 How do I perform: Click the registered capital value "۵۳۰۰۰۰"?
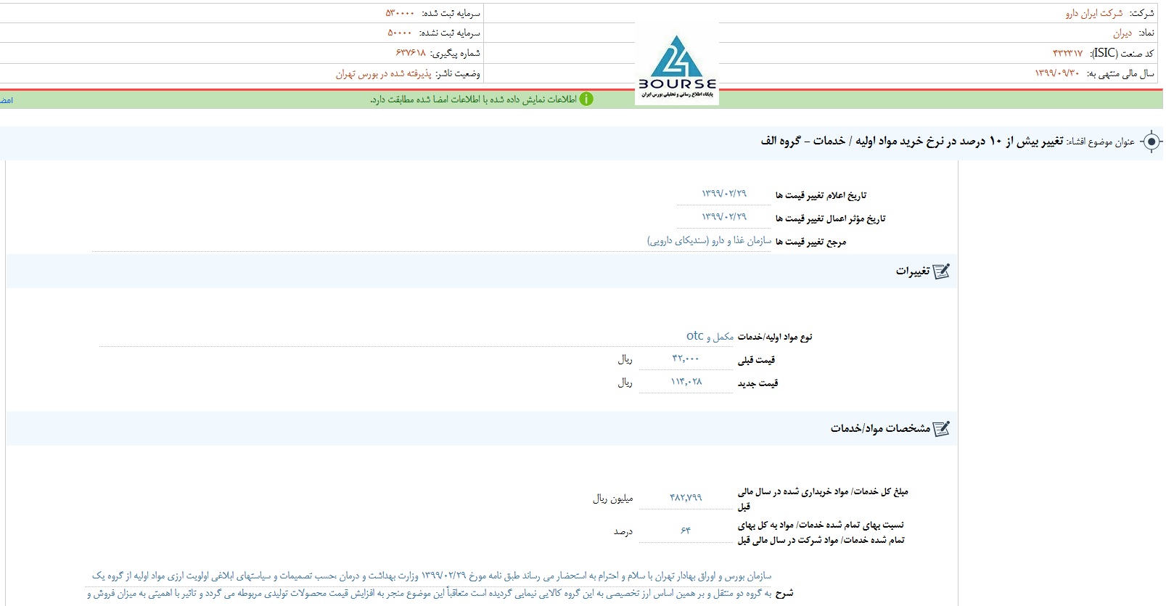tap(400, 13)
